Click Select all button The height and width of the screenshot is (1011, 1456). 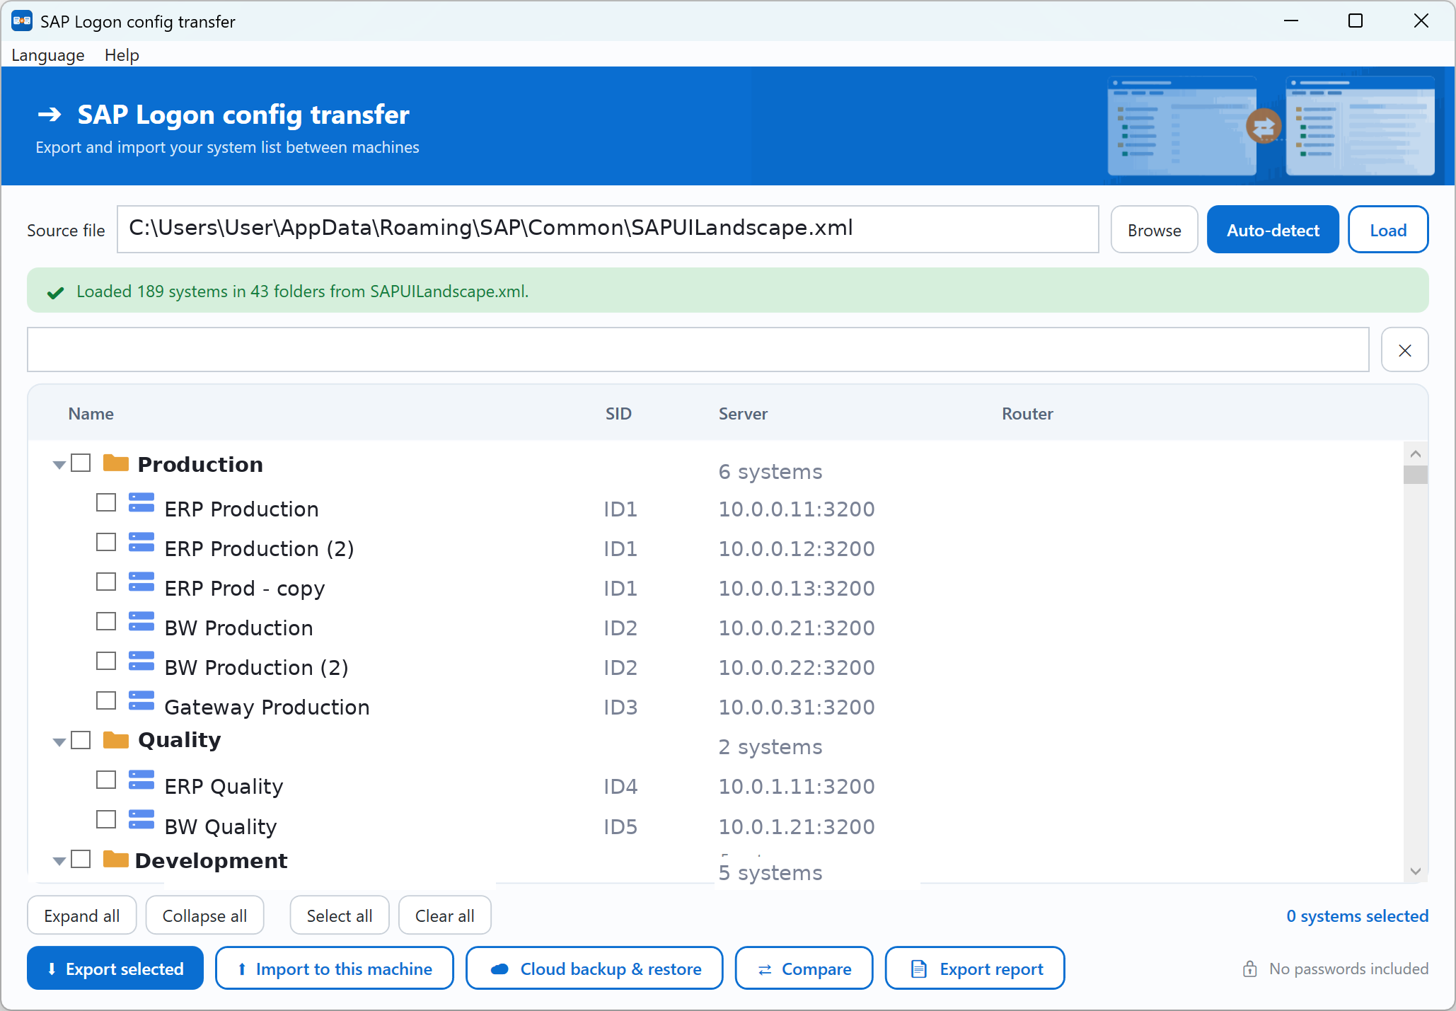click(340, 915)
